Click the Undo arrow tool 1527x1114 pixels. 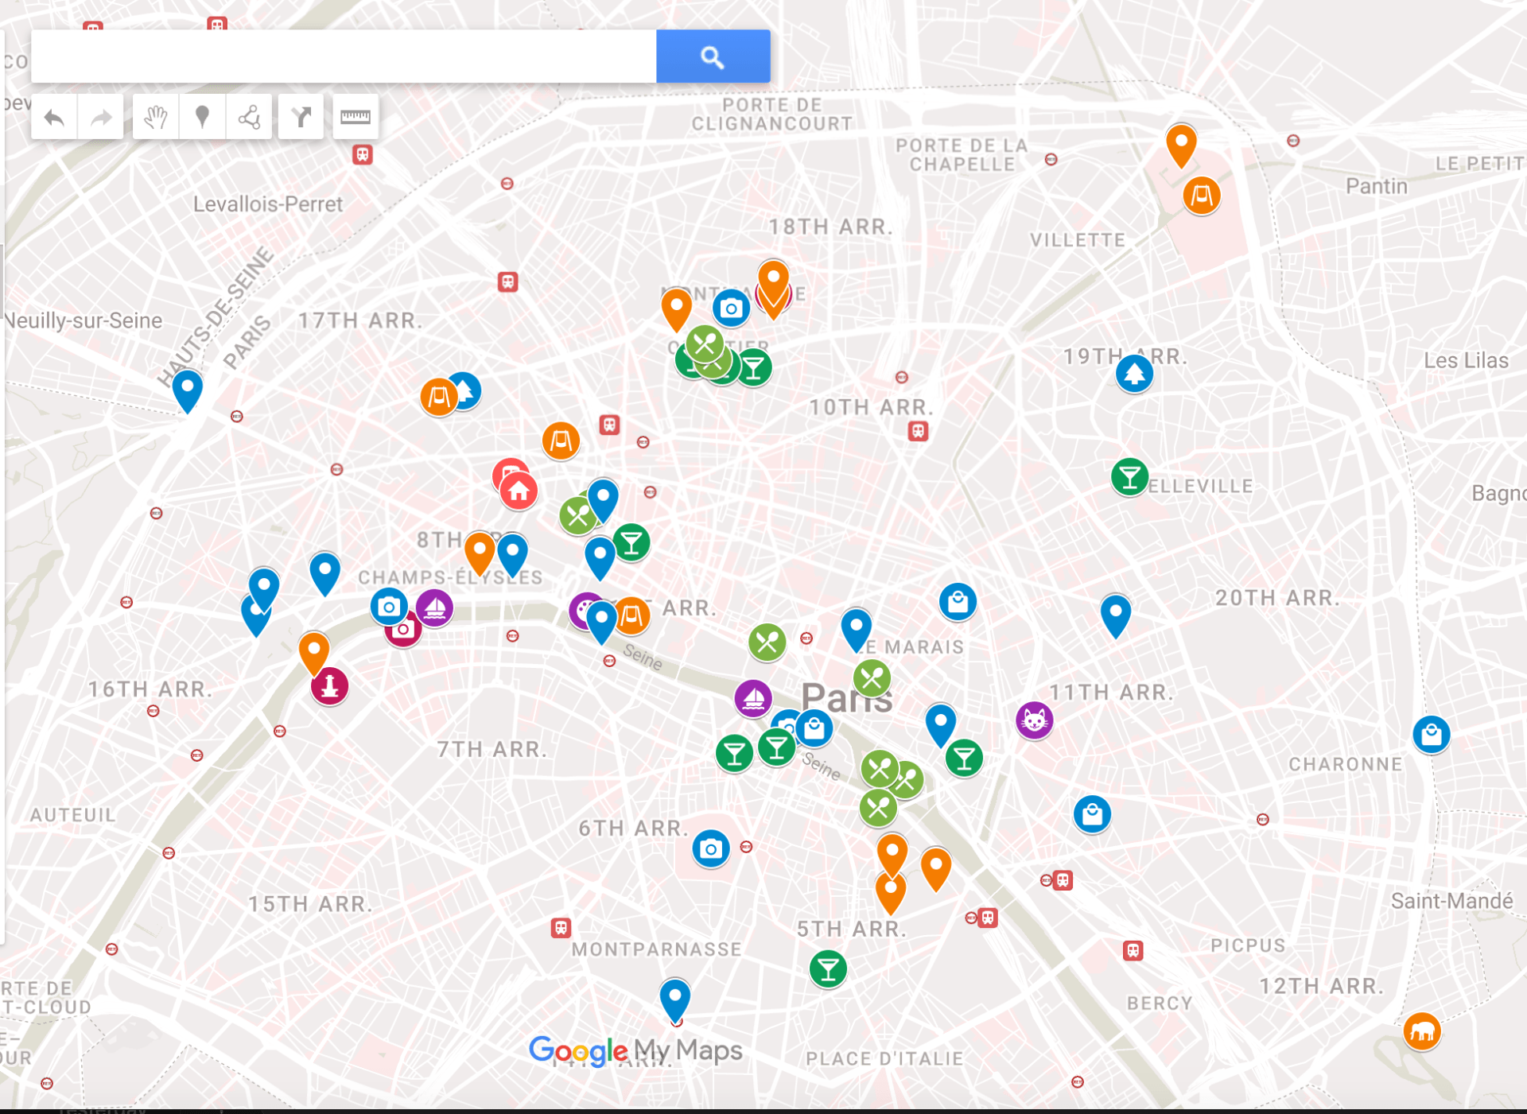tap(54, 118)
